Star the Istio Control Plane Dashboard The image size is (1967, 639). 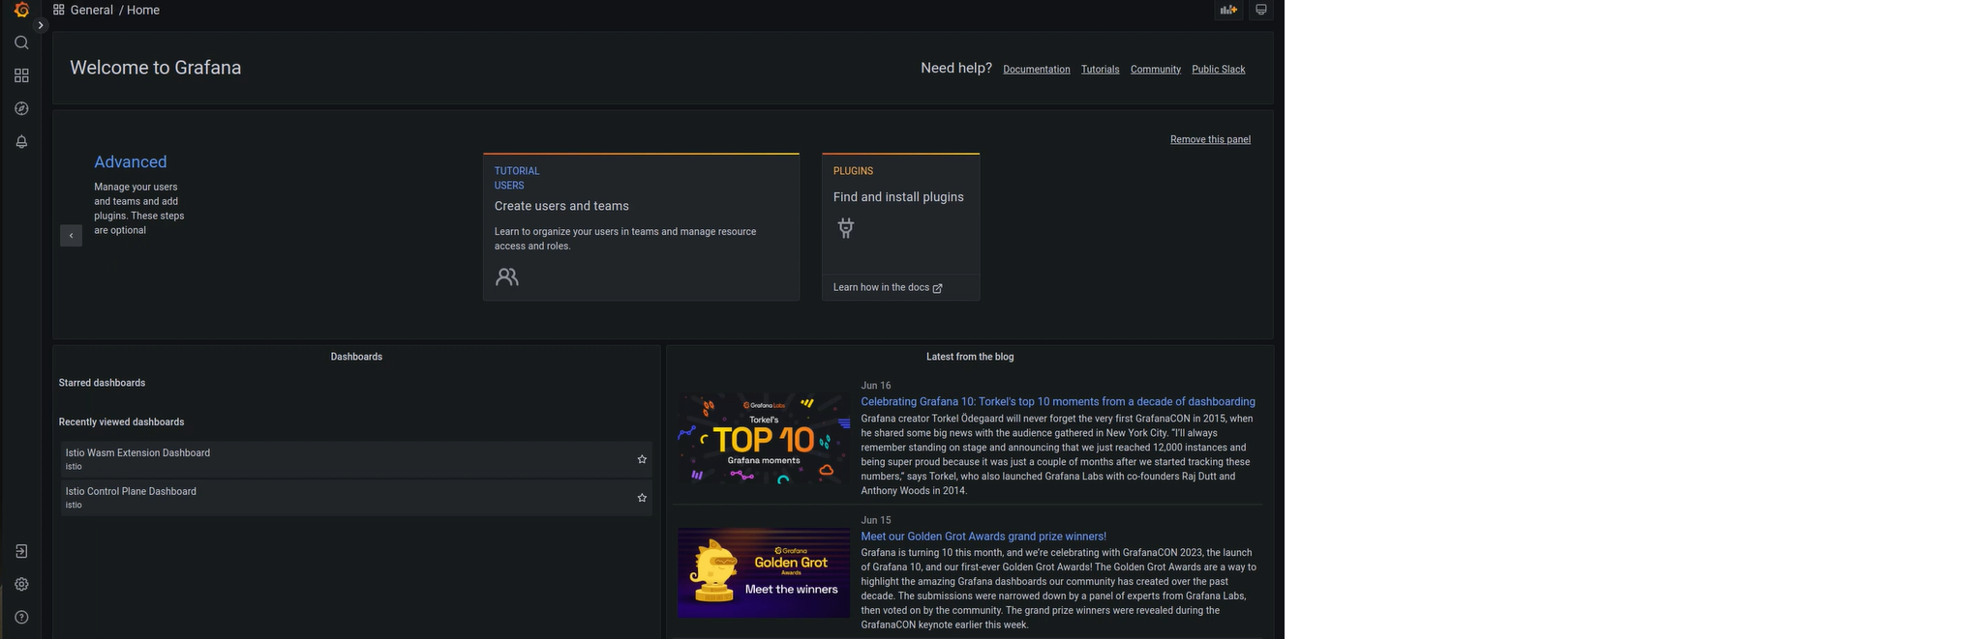coord(642,498)
